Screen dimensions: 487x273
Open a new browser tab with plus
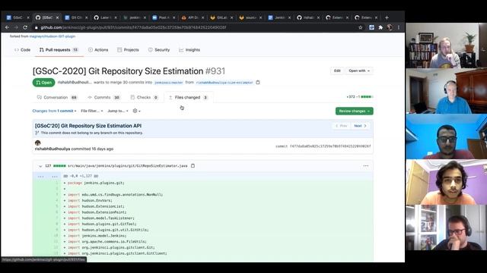(x=387, y=17)
